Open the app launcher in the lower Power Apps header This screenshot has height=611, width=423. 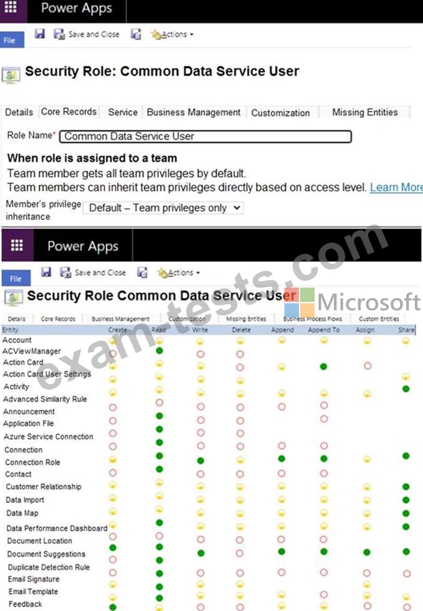[17, 245]
